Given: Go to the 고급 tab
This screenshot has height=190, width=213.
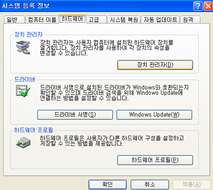Looking at the screenshot, I should click(x=96, y=20).
